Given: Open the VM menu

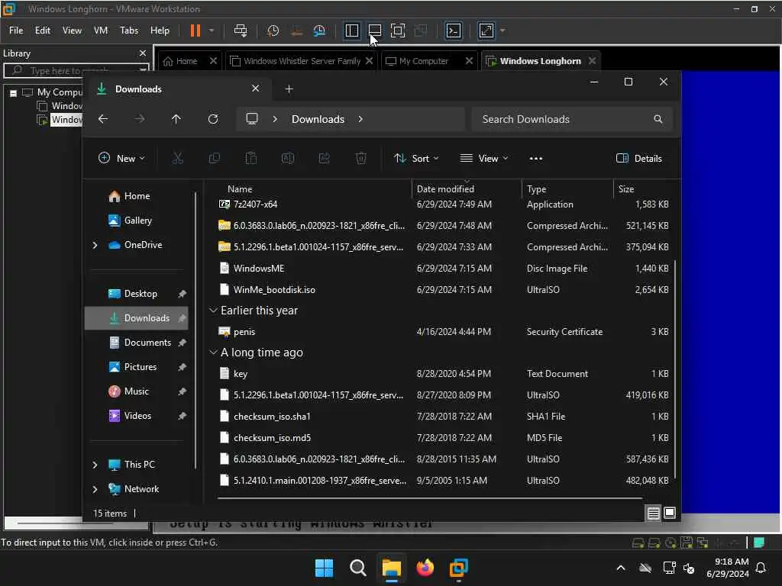Looking at the screenshot, I should pyautogui.click(x=101, y=31).
